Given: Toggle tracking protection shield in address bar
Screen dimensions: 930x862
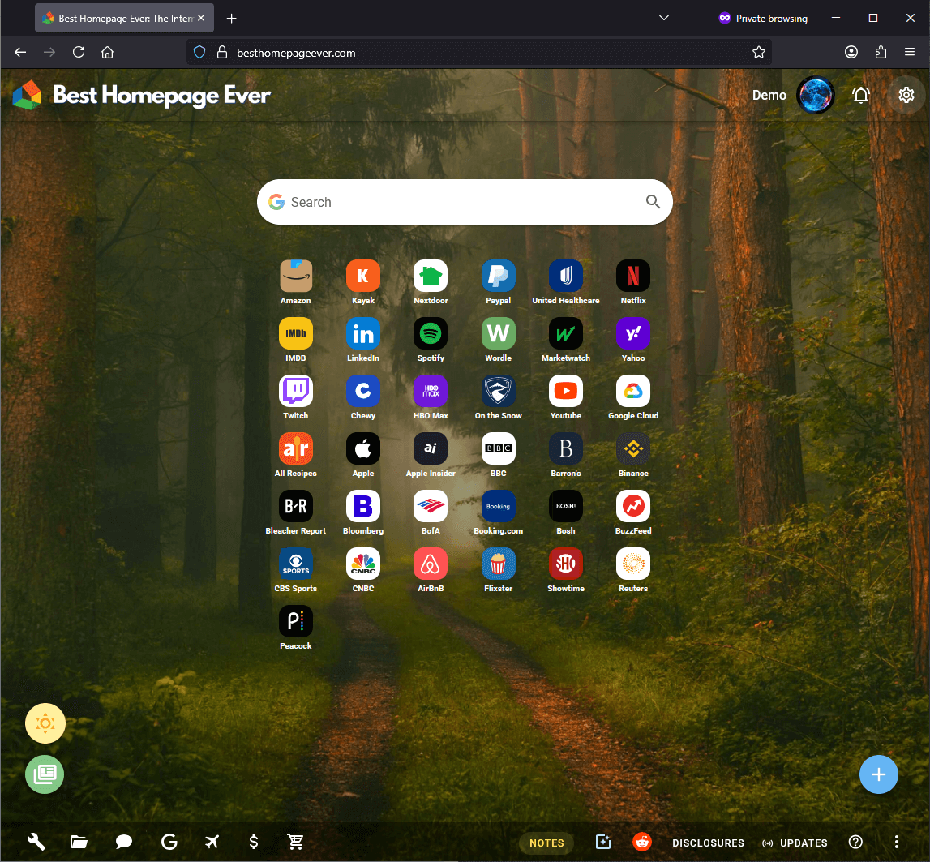Looking at the screenshot, I should (199, 52).
